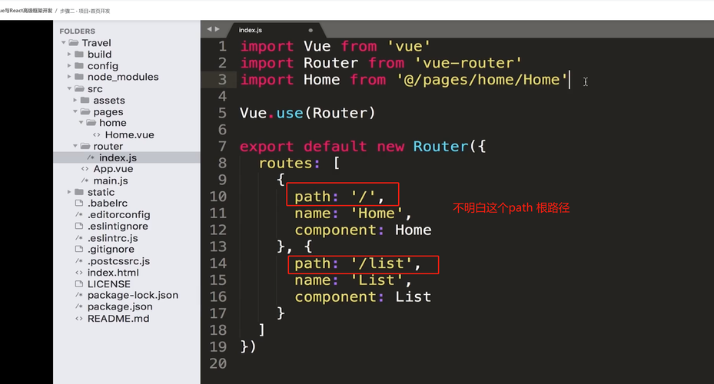Open README.md in the sidebar
Screen dimensions: 714x384
118,319
